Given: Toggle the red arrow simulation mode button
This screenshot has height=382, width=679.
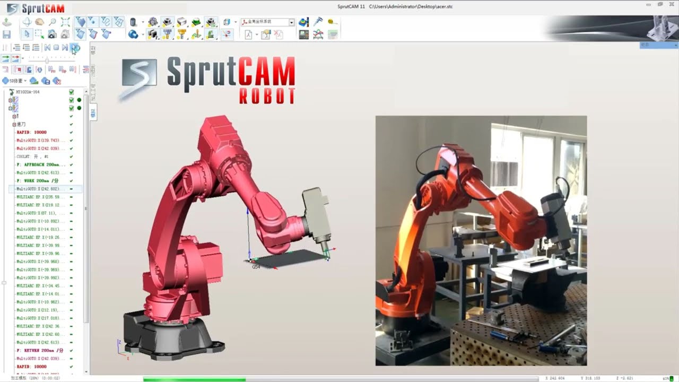Looking at the screenshot, I should 16,58.
